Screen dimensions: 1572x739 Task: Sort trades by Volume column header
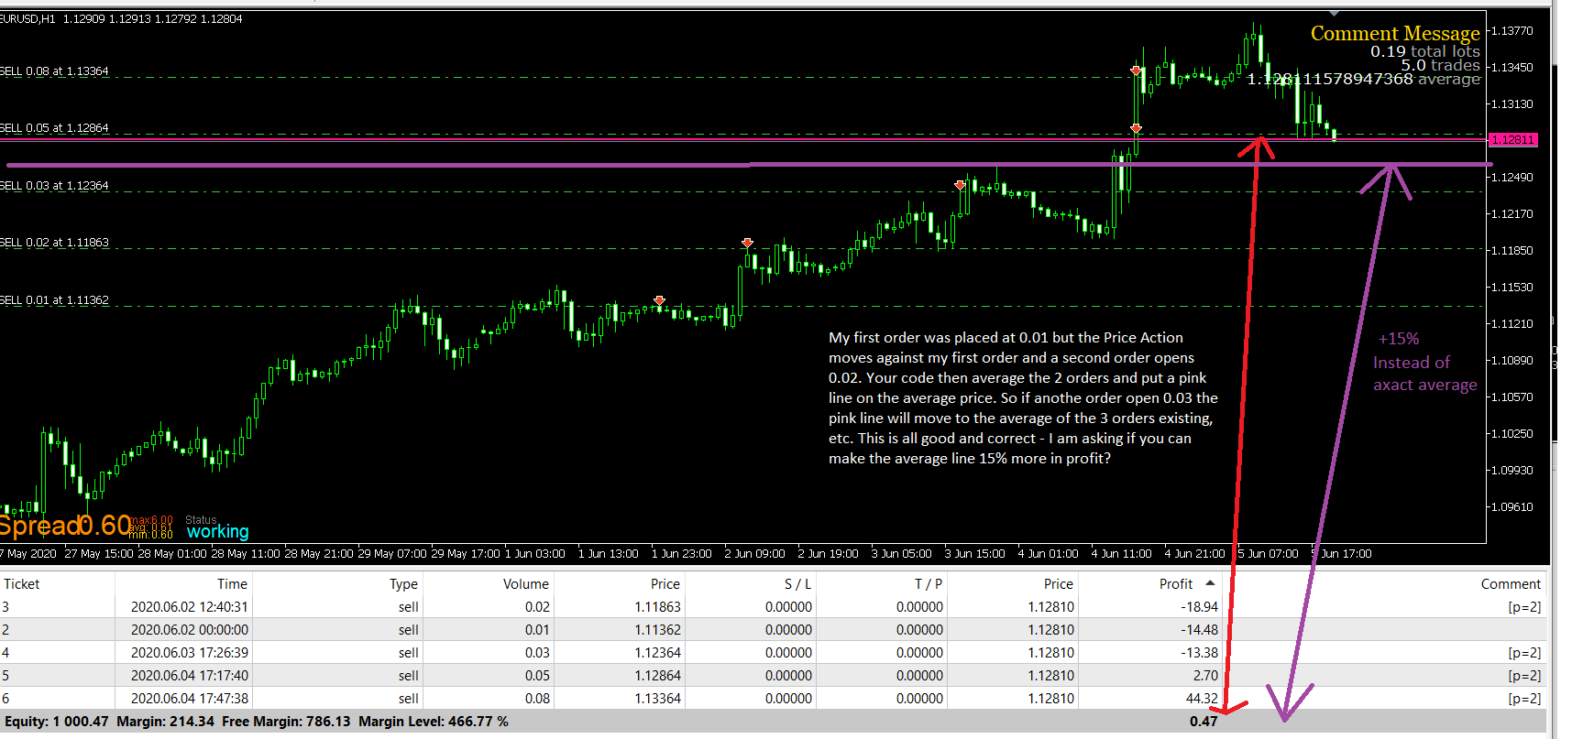[526, 584]
